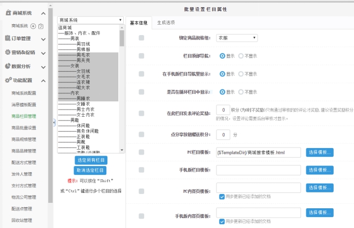Collapse the 功能配置 menu section
Screen dimensions: 354x228
(43, 81)
